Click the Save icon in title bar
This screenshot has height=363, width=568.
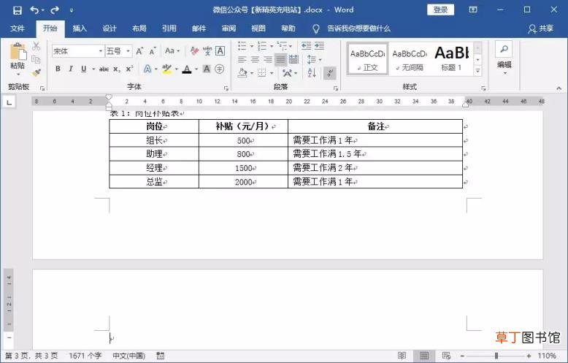pyautogui.click(x=17, y=10)
